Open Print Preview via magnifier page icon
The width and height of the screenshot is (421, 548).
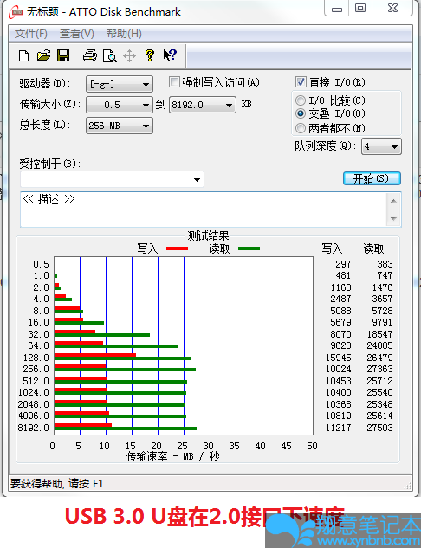[x=110, y=56]
